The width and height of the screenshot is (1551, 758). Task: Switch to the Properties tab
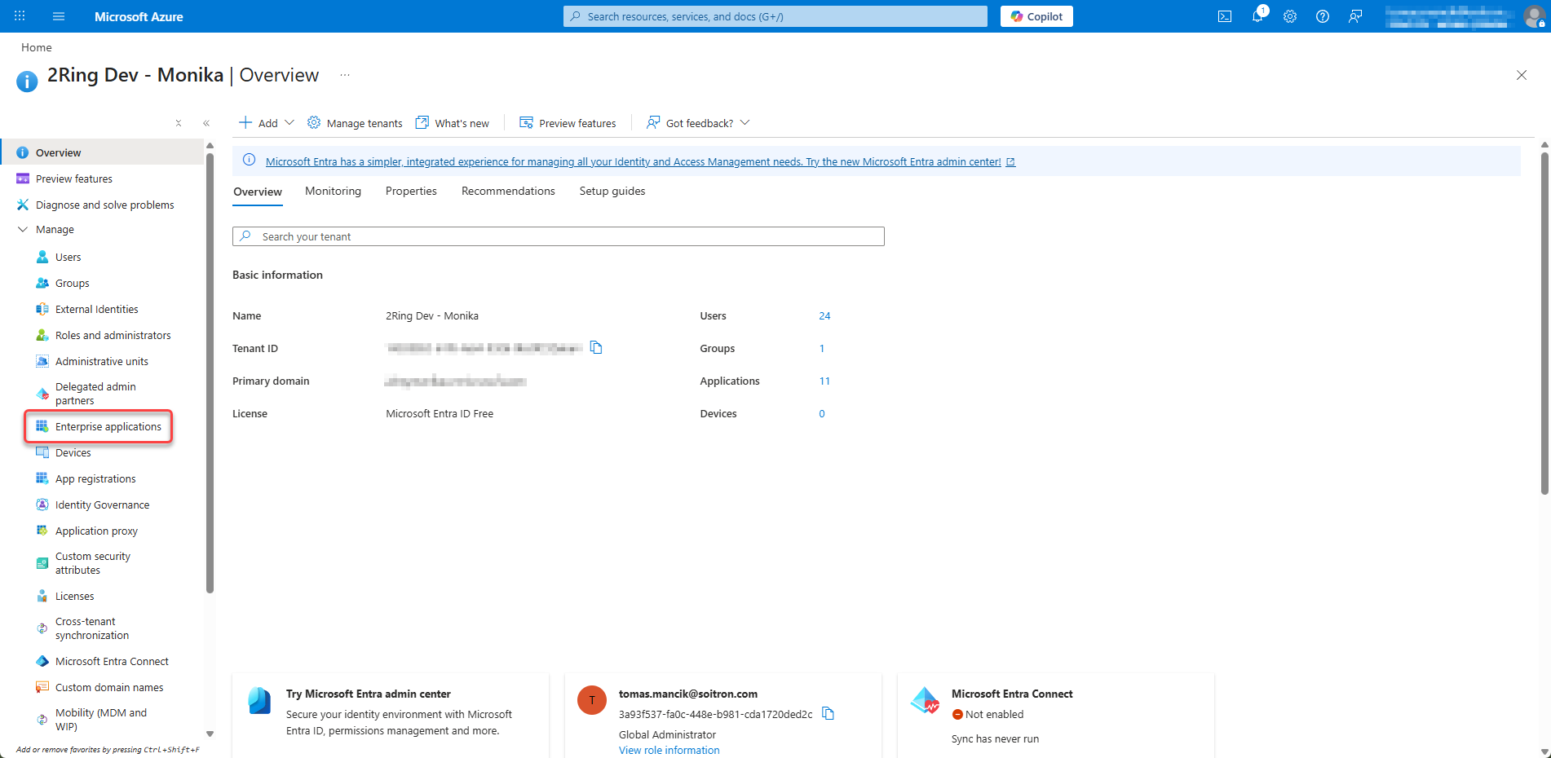point(411,192)
